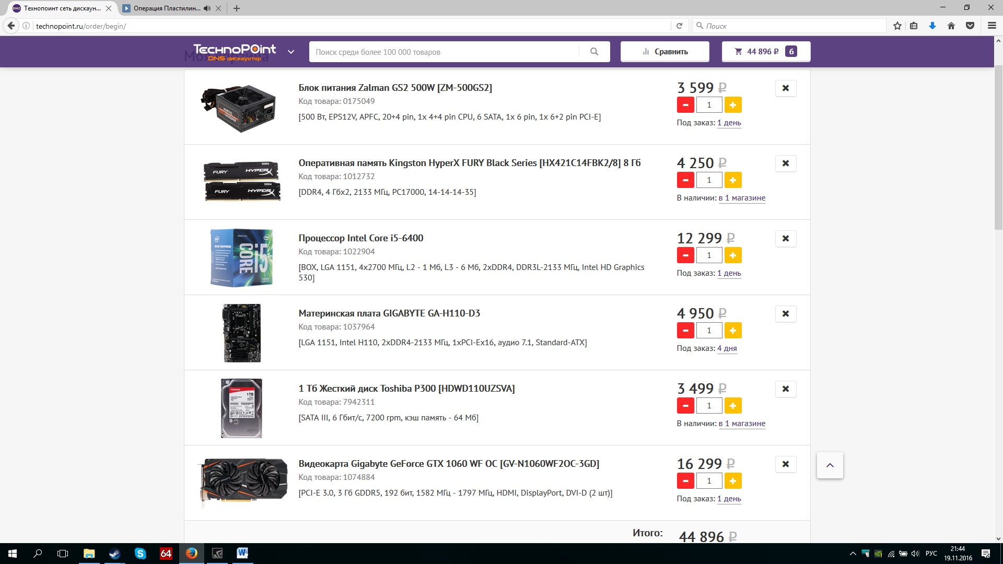
Task: Open Skype from the taskbar
Action: click(141, 554)
